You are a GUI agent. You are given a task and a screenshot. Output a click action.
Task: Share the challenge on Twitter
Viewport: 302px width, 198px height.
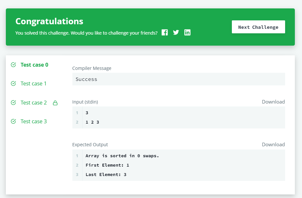tap(176, 32)
